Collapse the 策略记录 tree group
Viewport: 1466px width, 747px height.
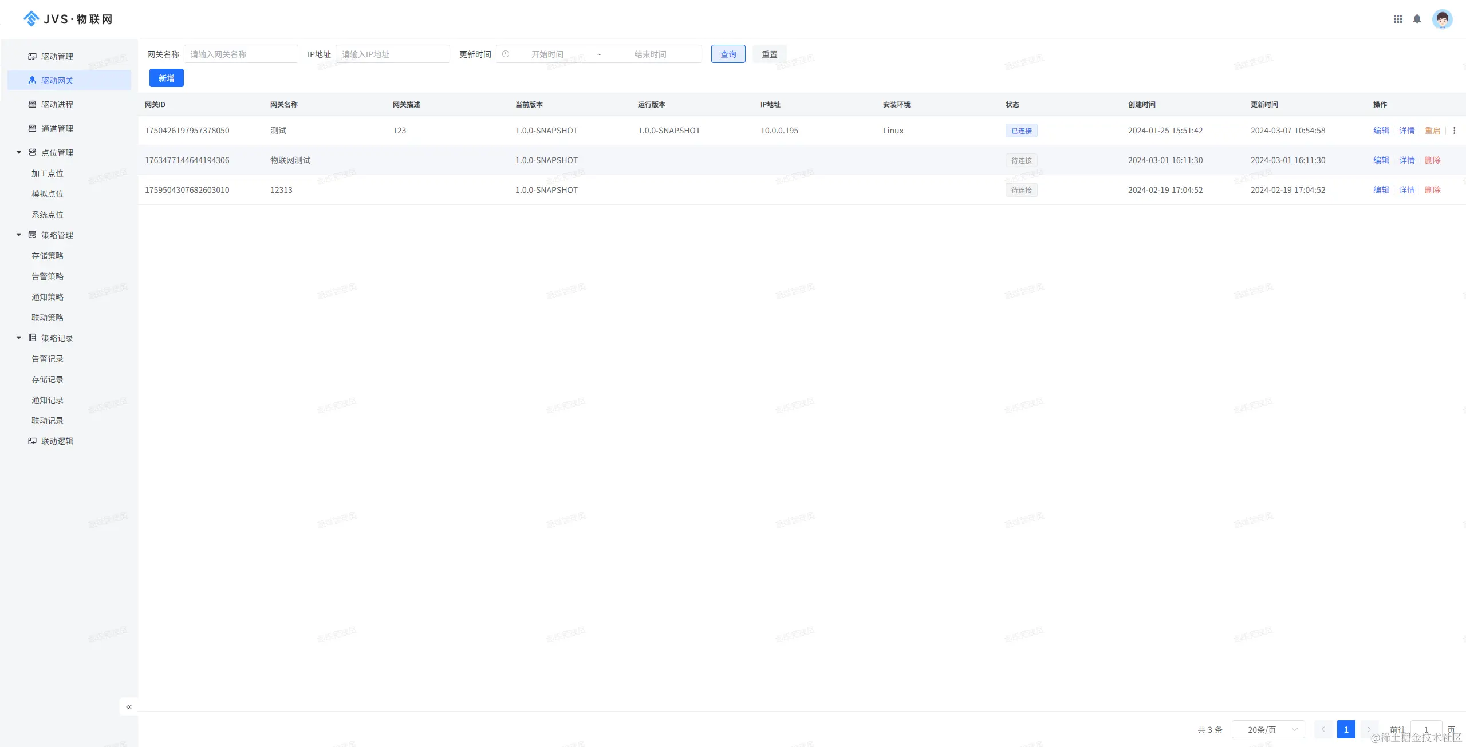click(x=19, y=338)
